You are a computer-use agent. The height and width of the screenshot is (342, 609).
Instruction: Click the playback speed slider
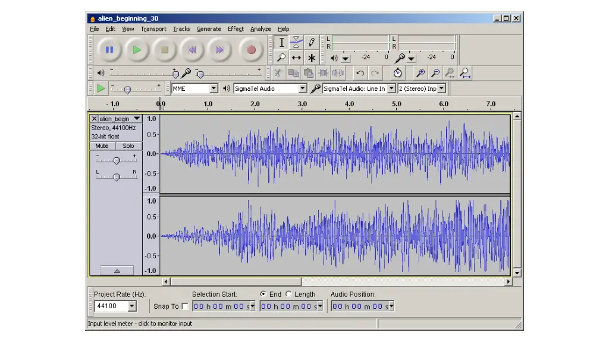[136, 89]
